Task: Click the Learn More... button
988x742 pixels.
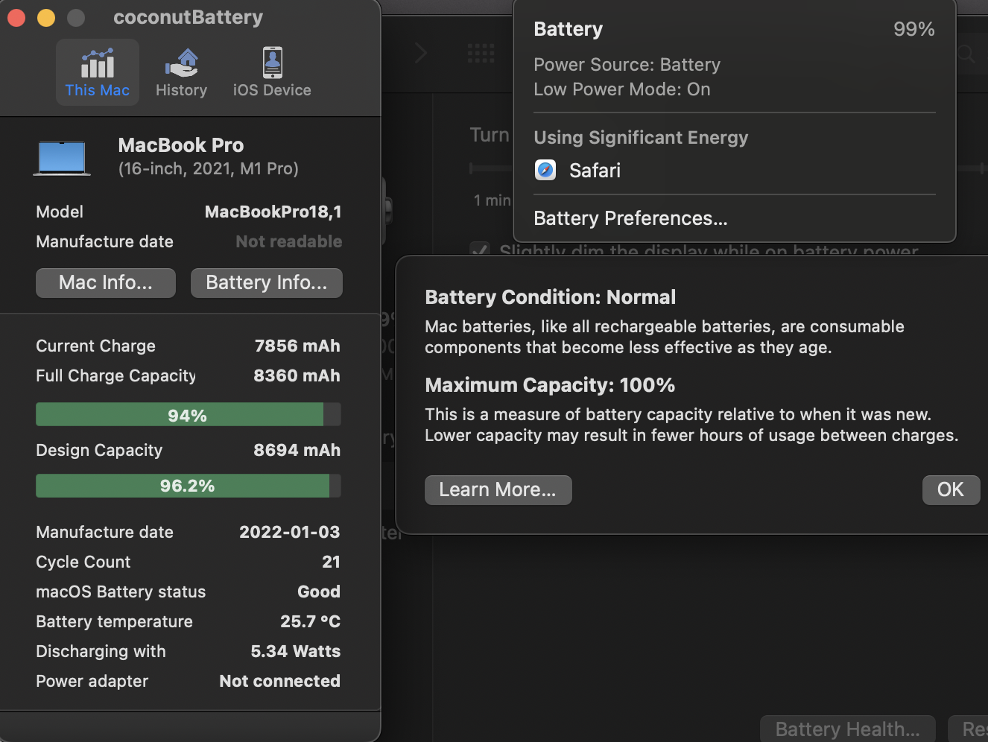Action: [498, 490]
